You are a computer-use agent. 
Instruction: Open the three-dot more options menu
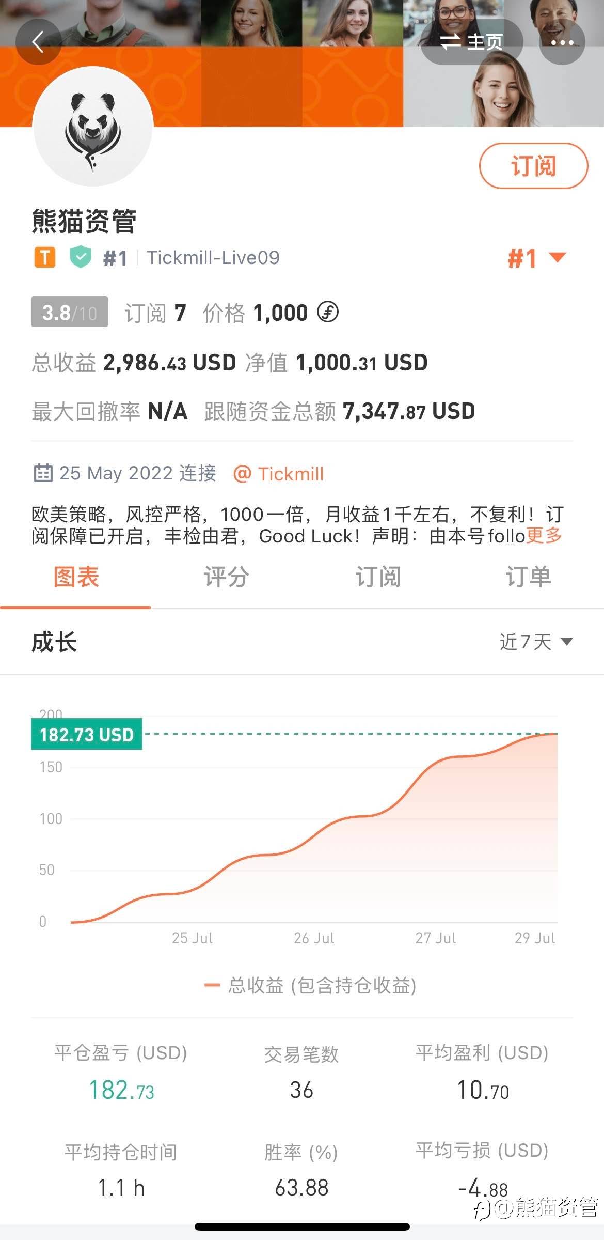562,42
